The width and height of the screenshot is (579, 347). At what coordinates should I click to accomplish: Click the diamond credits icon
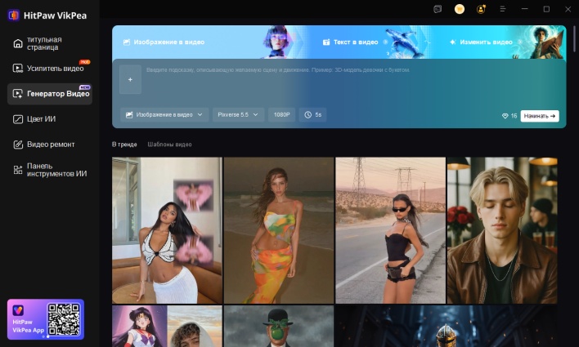[x=505, y=116]
